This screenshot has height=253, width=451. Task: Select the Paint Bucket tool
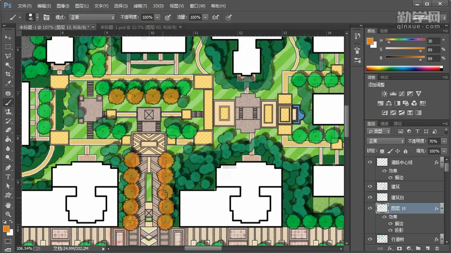click(x=8, y=139)
